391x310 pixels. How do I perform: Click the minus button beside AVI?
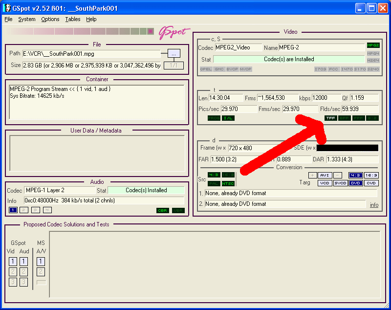(x=338, y=176)
